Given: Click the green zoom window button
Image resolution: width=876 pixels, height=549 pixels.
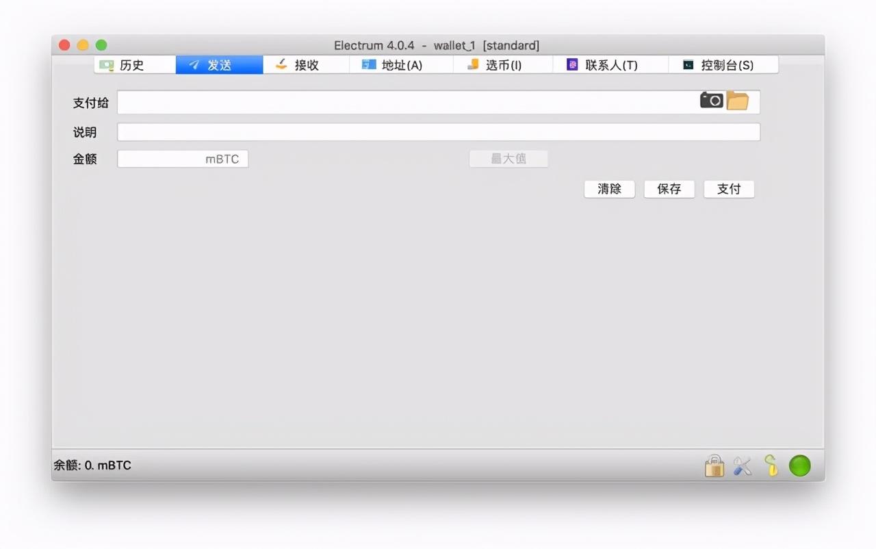Looking at the screenshot, I should tap(101, 45).
